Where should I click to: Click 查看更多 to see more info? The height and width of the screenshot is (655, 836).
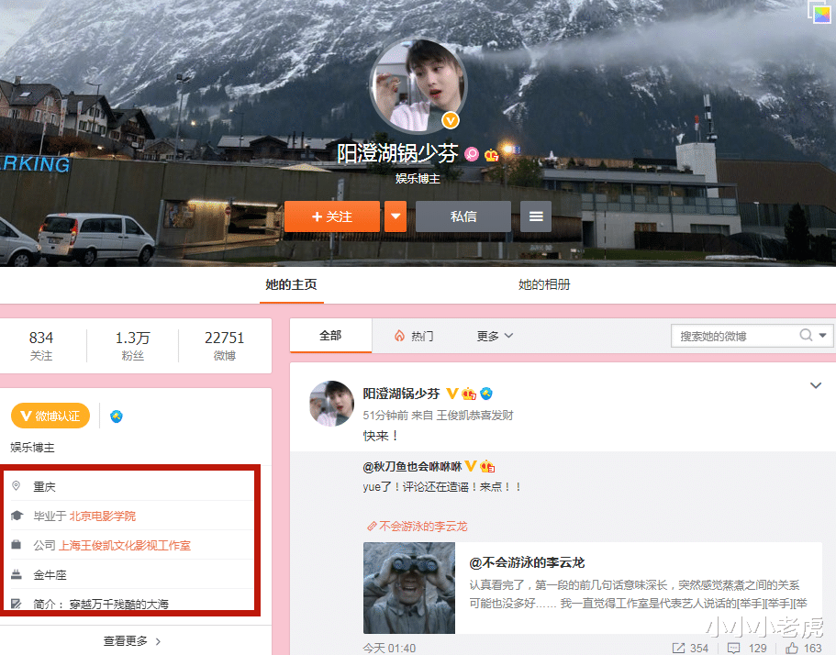(132, 640)
